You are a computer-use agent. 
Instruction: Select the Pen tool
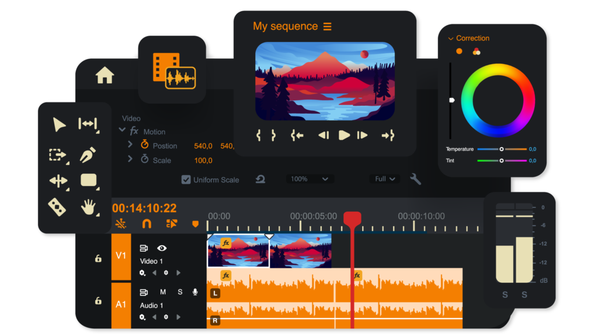88,155
